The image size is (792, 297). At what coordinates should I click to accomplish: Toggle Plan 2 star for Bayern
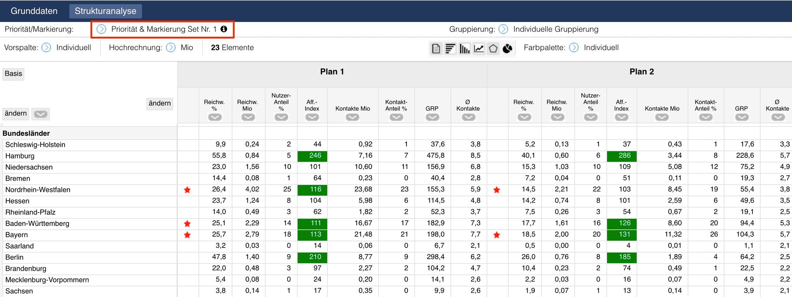[x=497, y=235]
